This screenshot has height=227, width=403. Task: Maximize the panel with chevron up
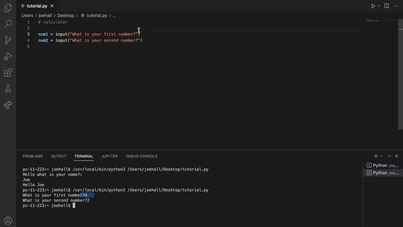pos(389,156)
